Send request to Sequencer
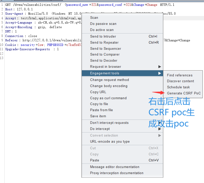The height and width of the screenshot is (183, 204). (x=122, y=48)
